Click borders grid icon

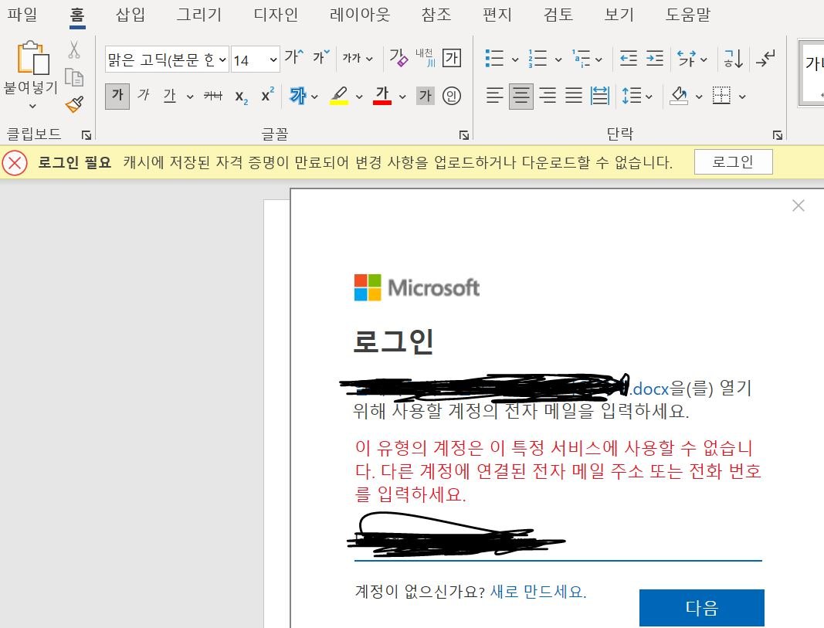[x=721, y=96]
